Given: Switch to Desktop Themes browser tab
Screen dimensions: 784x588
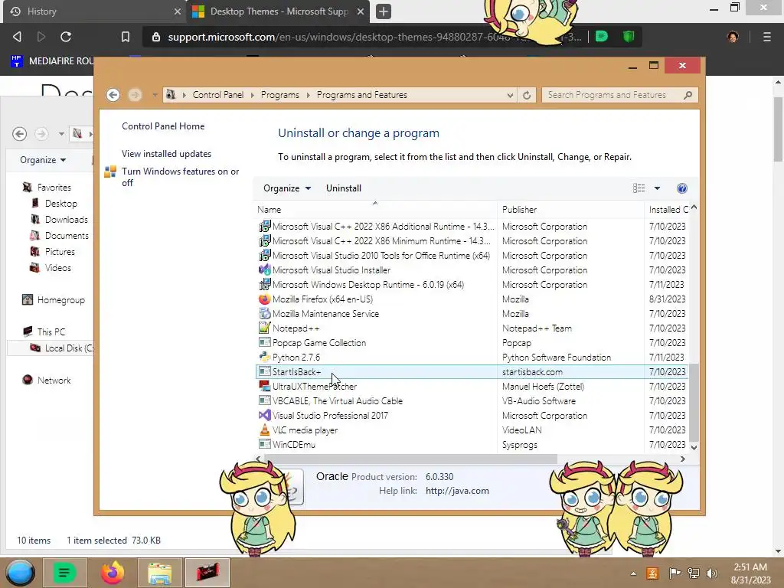Looking at the screenshot, I should click(x=279, y=11).
